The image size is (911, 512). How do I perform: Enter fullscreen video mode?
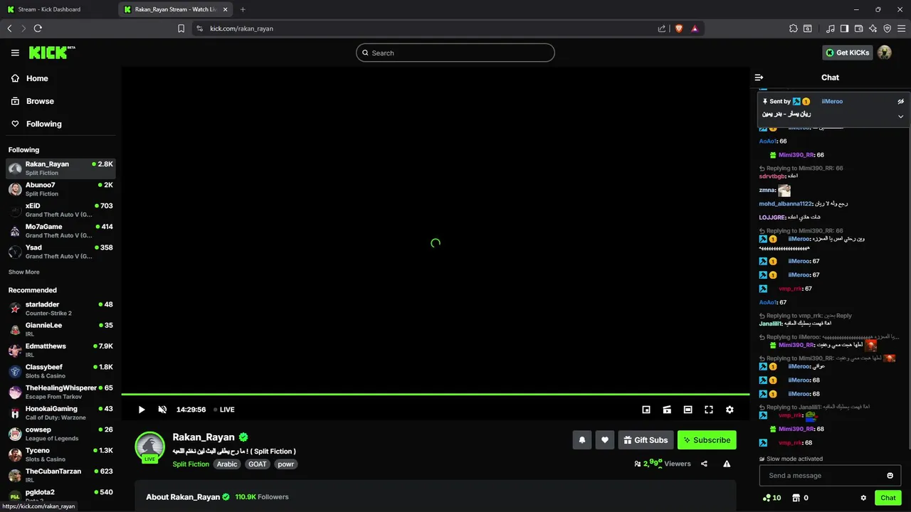(x=709, y=410)
